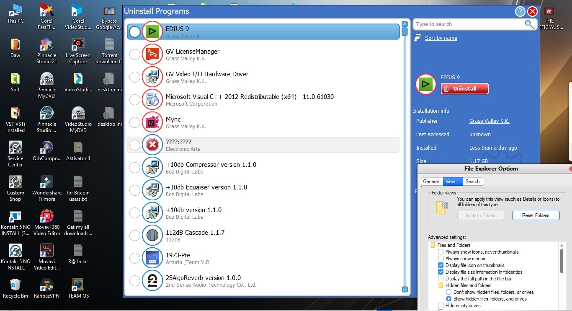Open Wondershare Filmora desktop shortcut

click(46, 189)
